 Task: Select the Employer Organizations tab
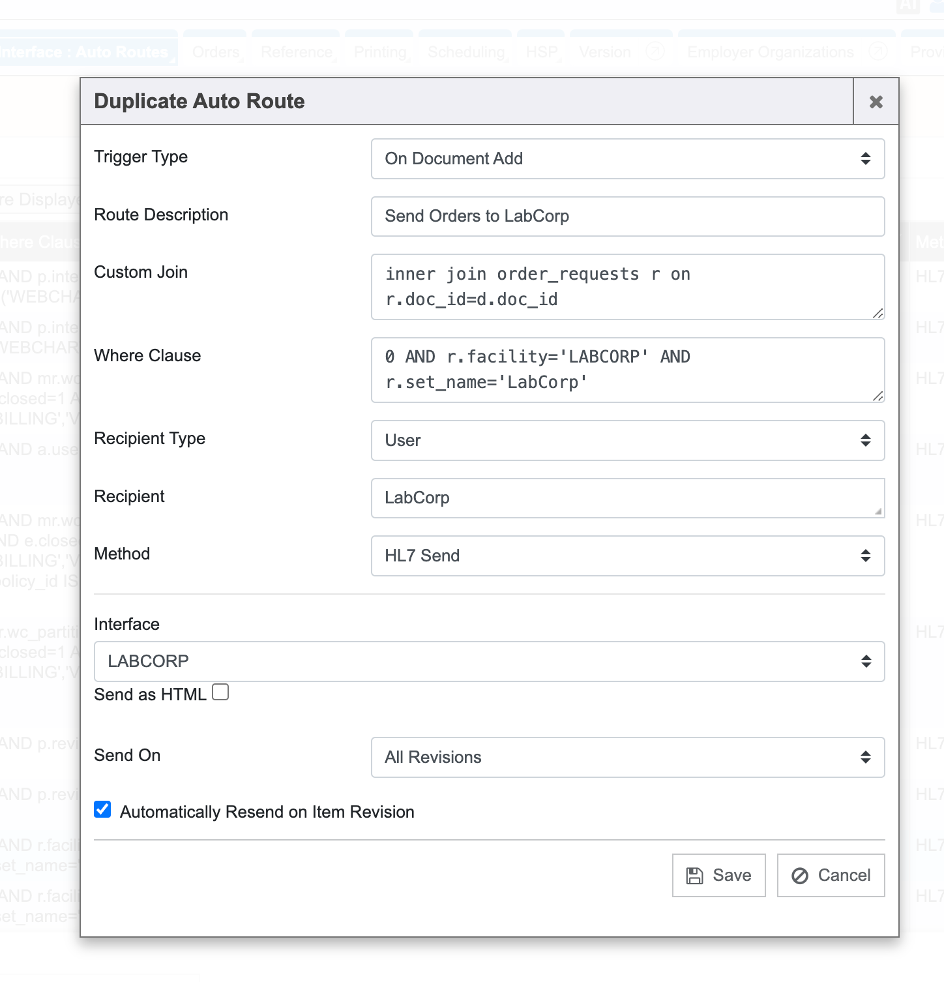pos(770,52)
